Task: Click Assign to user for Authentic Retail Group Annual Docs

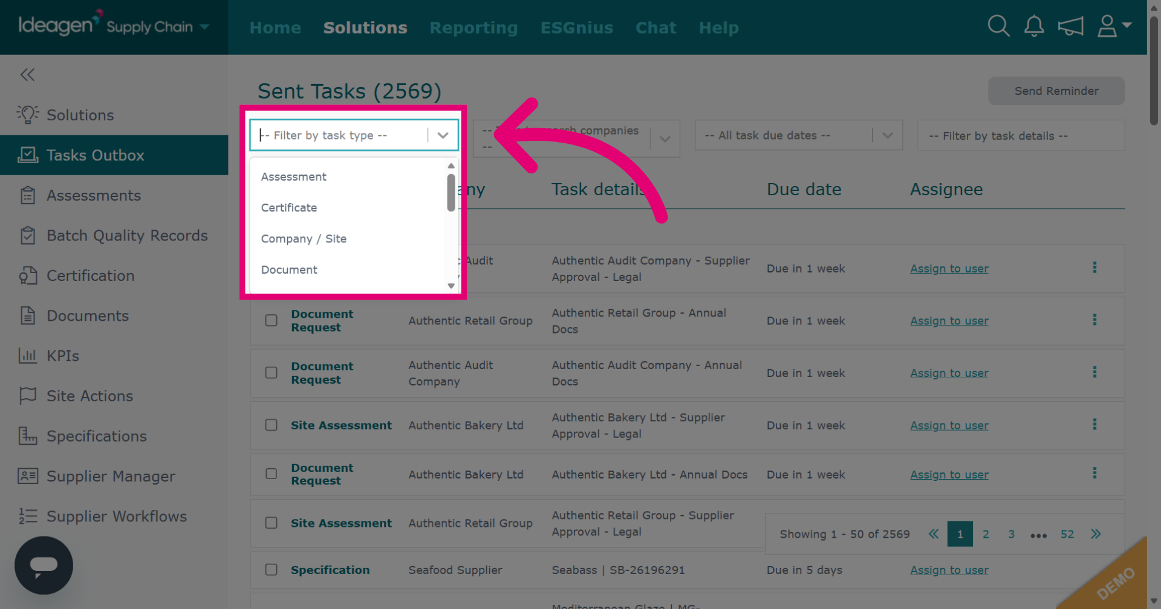Action: 949,321
